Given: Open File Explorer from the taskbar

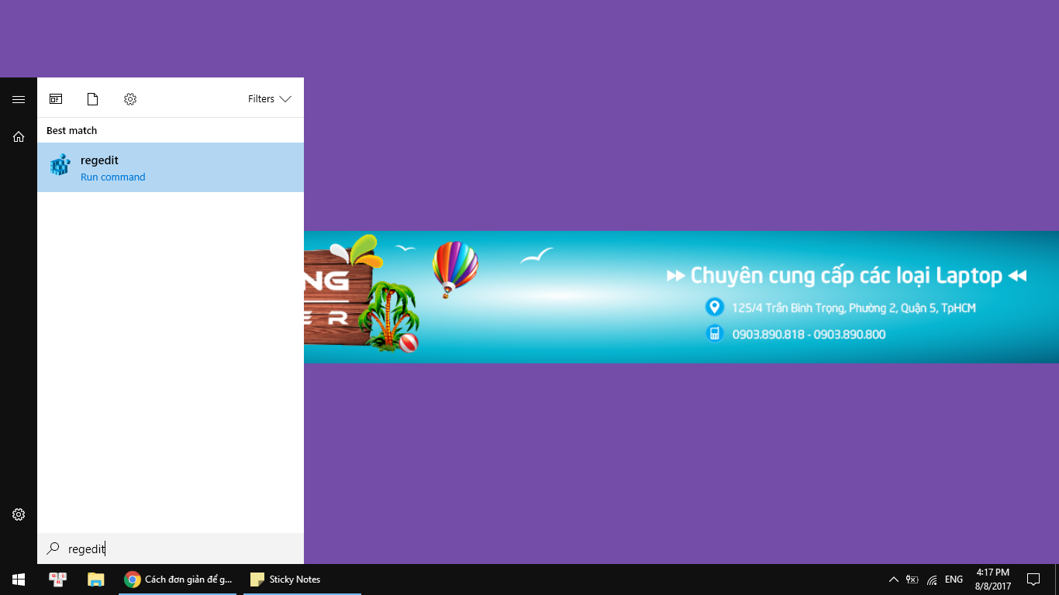Looking at the screenshot, I should coord(95,579).
